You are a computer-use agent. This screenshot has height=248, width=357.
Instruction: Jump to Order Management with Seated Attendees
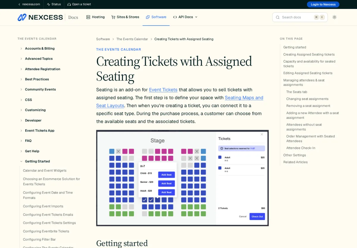(311, 138)
